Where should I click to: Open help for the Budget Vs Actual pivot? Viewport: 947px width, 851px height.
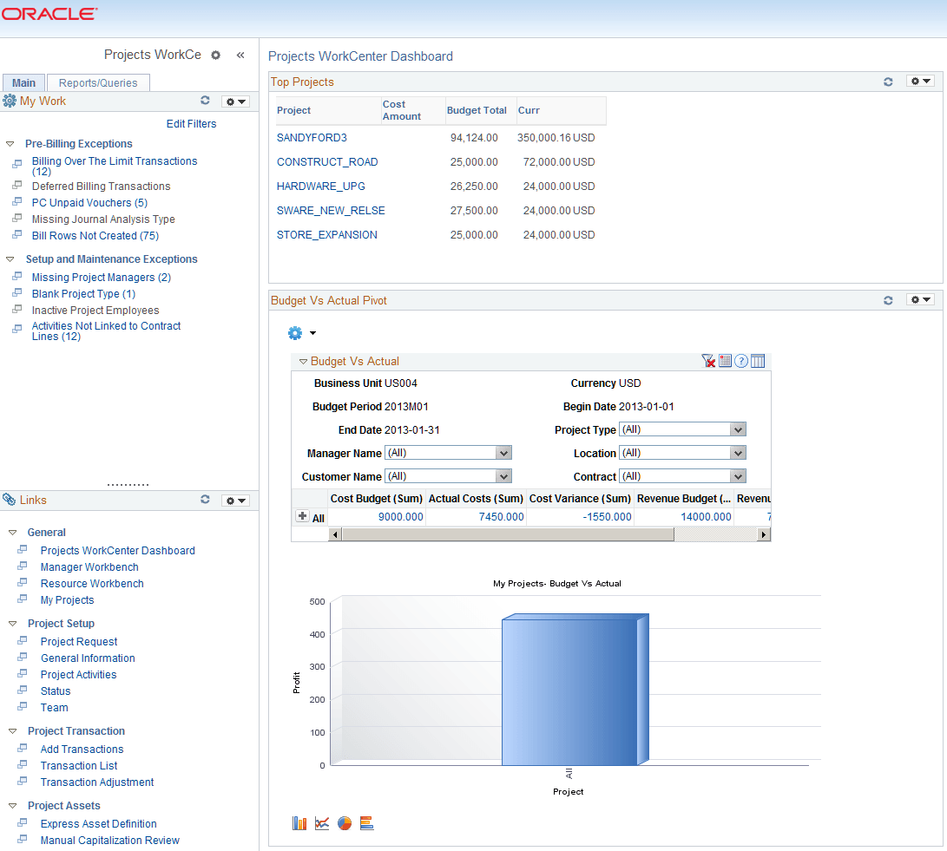[x=741, y=361]
